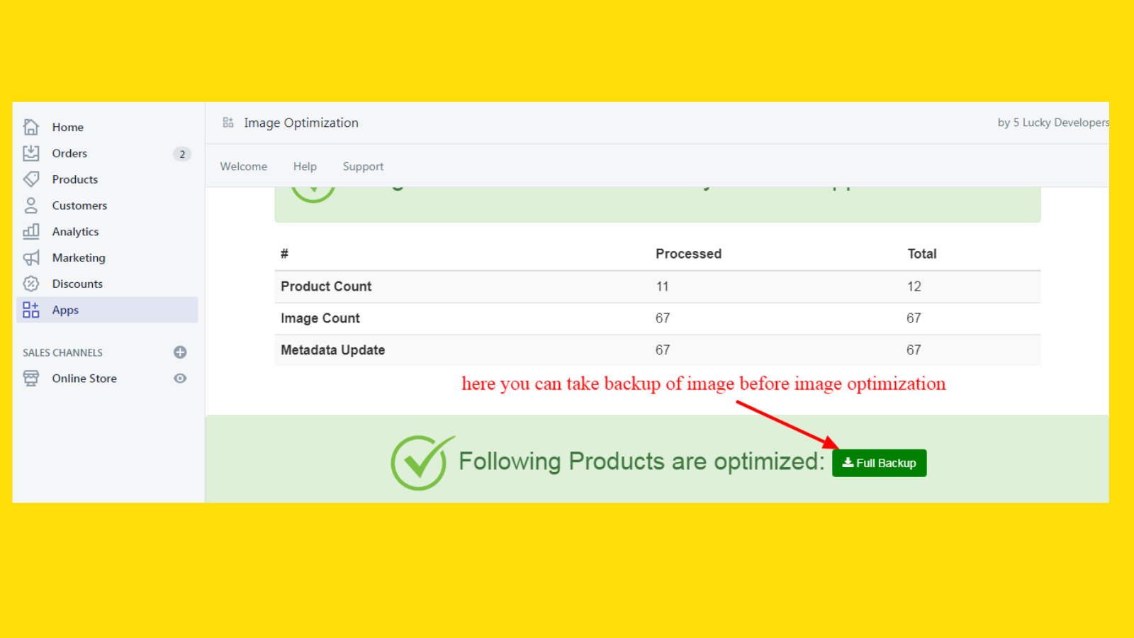The image size is (1134, 638).
Task: Click the Products tag icon
Action: coord(31,179)
